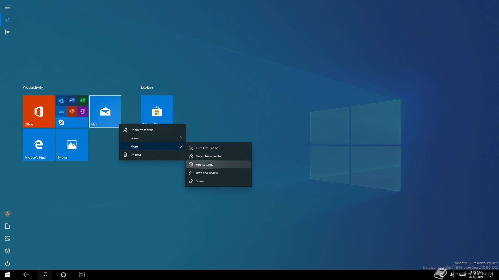Viewport: 499px width, 280px height.
Task: Choose Unpin from Start
Action: pos(153,130)
